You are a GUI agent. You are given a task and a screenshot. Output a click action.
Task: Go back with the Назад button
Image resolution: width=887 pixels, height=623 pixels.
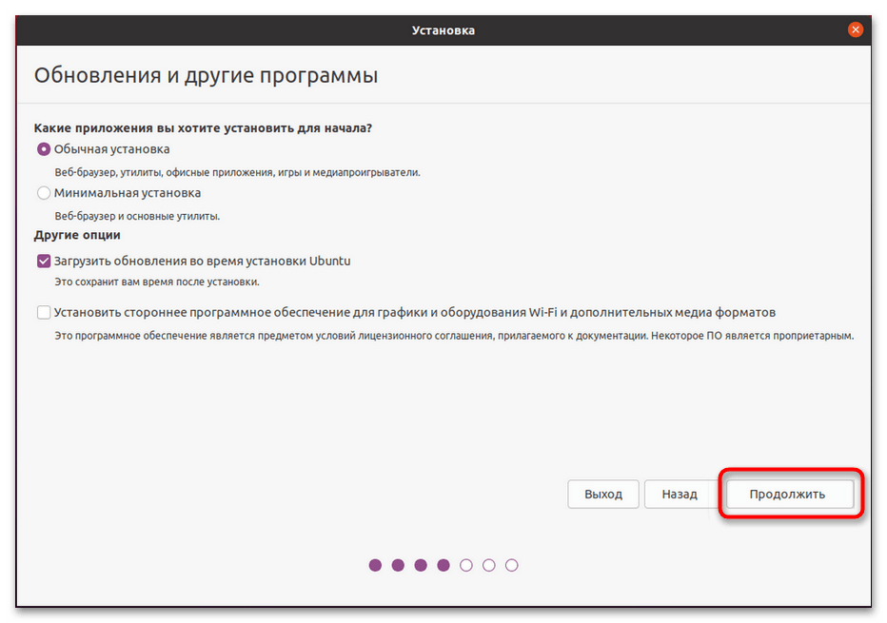pos(680,495)
